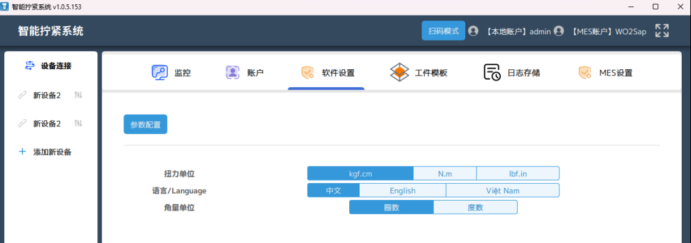Click the 智能拧紧系统 header title

point(51,31)
